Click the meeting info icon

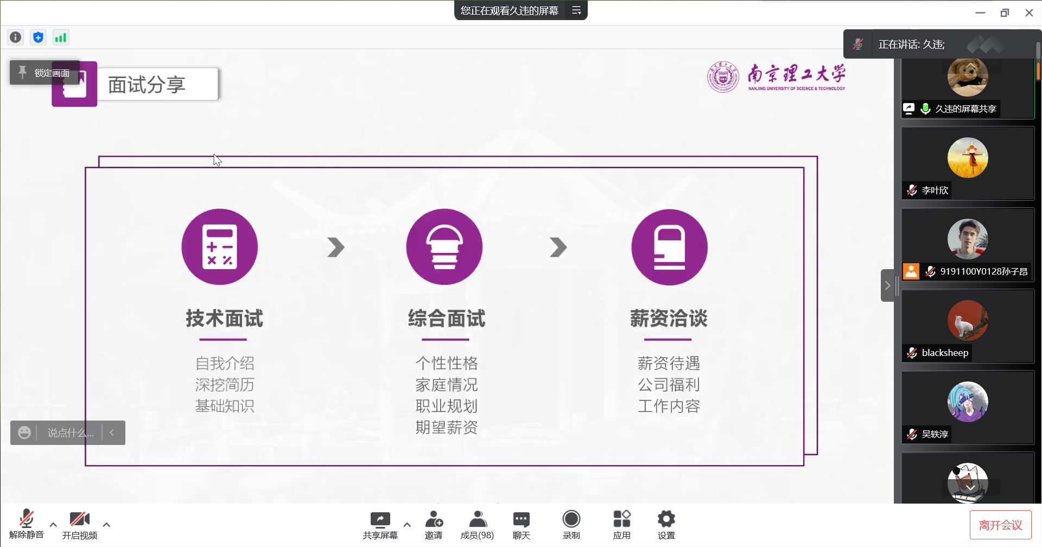pos(16,37)
